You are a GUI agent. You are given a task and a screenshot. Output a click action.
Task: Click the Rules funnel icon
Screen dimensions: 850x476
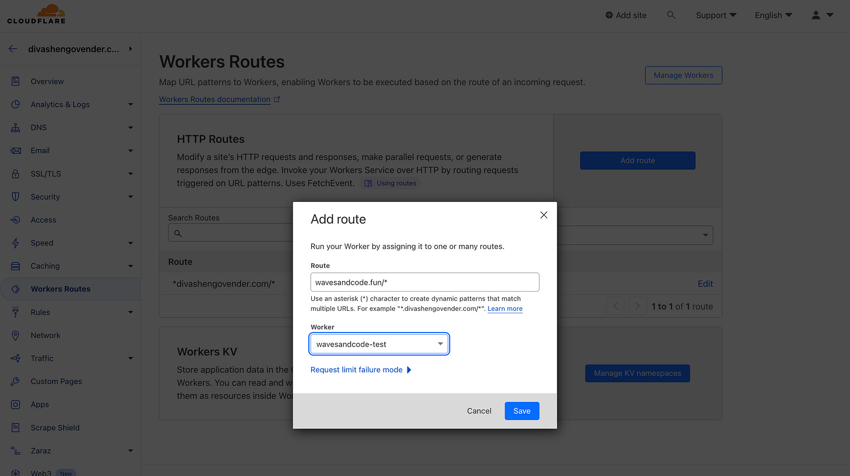[x=16, y=312]
